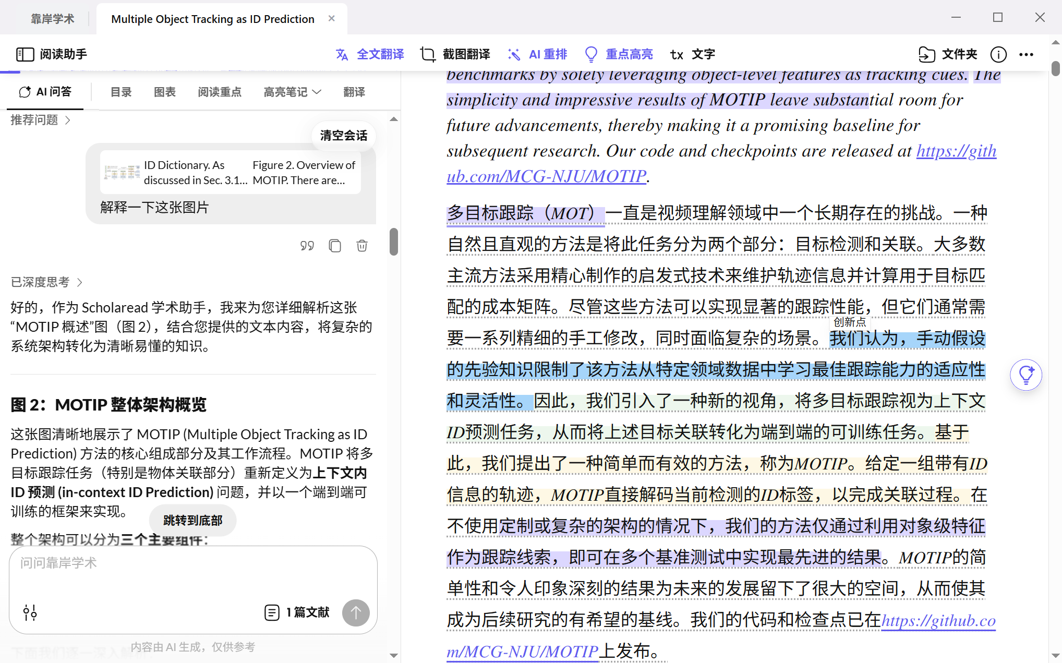Image resolution: width=1062 pixels, height=663 pixels.
Task: Open the more options (...) menu
Action: (1026, 54)
